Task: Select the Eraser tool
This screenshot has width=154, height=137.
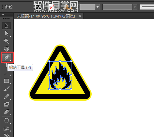Action: (x=7, y=112)
